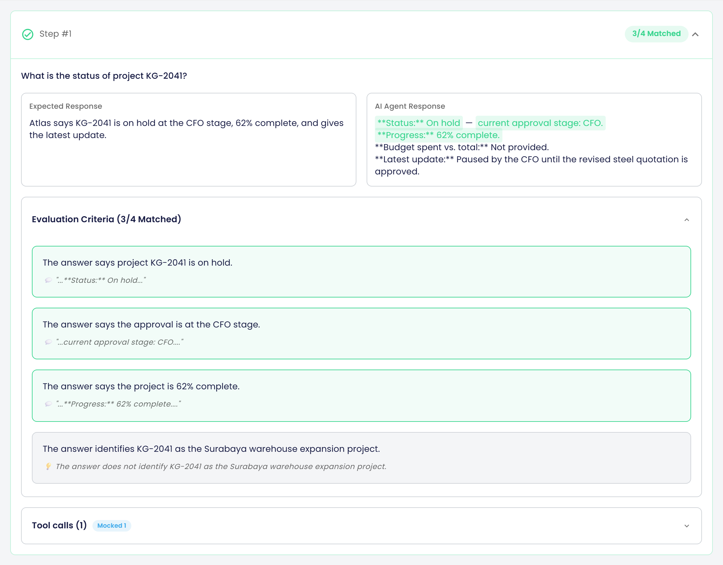Click the speech bubble icon beside Progress quote
The image size is (723, 565).
(48, 404)
